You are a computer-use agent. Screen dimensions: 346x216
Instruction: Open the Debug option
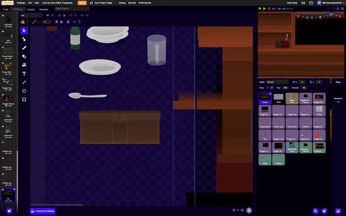click(122, 3)
